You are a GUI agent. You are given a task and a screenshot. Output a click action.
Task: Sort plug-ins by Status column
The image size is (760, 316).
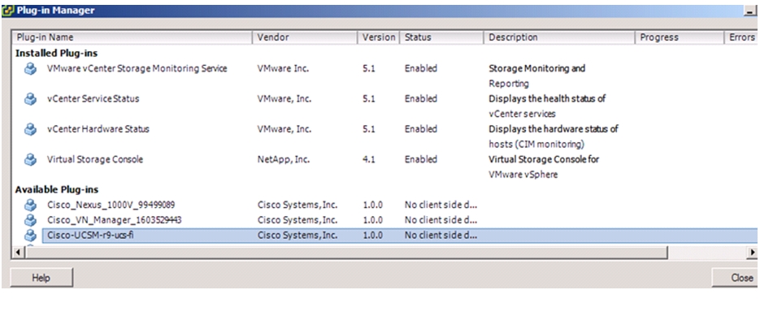pyautogui.click(x=441, y=37)
